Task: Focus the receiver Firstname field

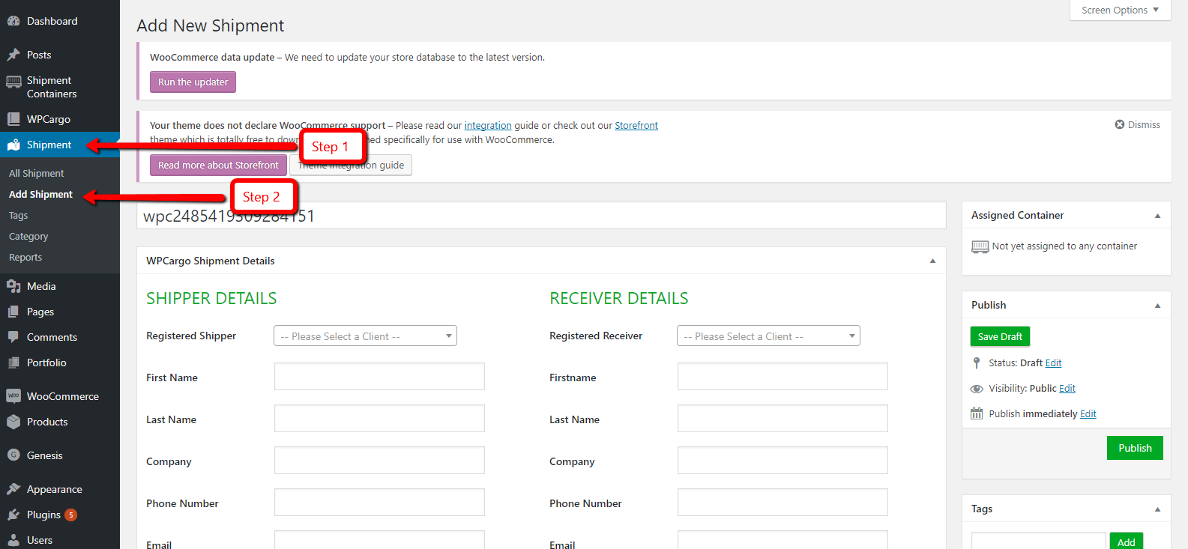Action: [x=783, y=377]
